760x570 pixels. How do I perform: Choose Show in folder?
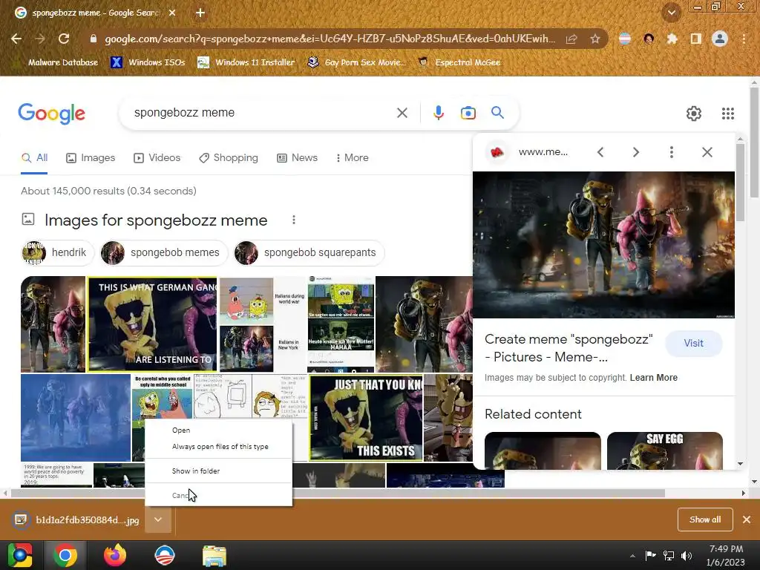click(219, 471)
